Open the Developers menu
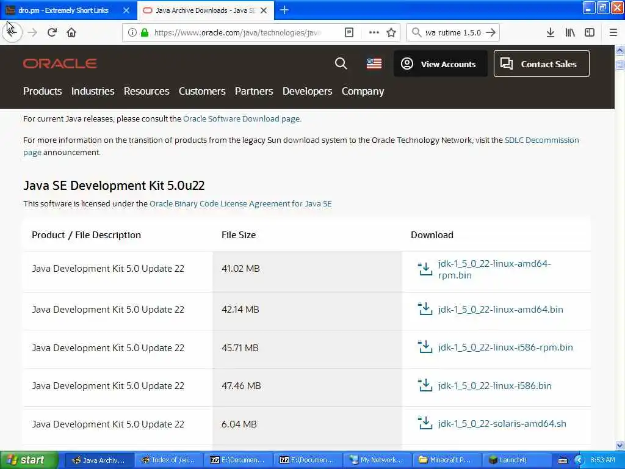Viewport: 625px width, 469px height. pos(308,92)
